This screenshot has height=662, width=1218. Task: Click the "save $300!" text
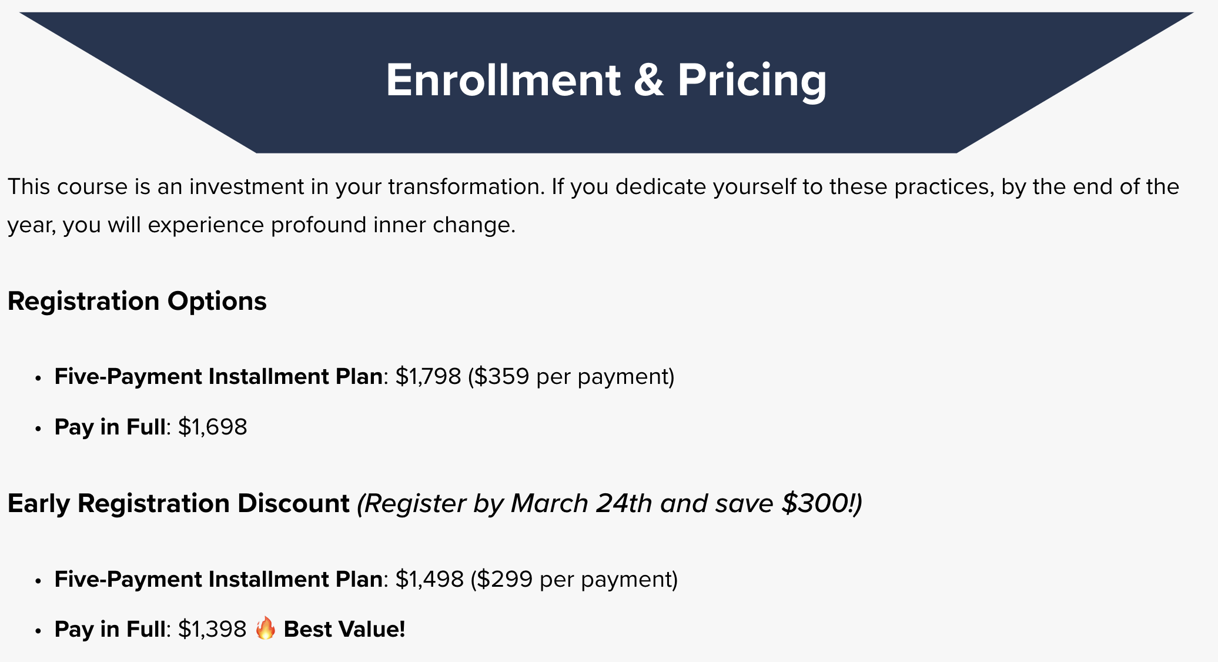[x=789, y=503]
